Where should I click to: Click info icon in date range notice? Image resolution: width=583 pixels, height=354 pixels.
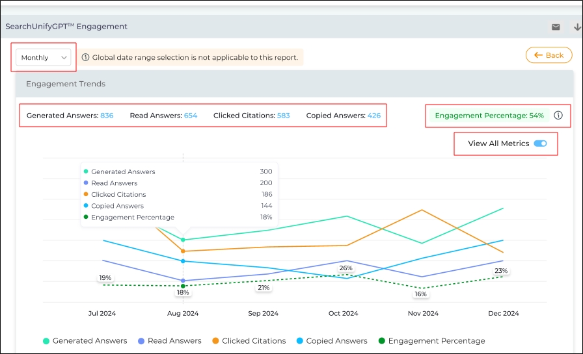[85, 57]
